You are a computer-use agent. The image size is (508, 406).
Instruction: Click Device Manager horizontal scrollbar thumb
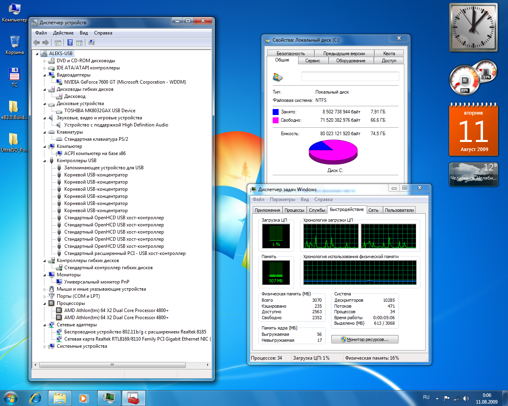(x=112, y=365)
